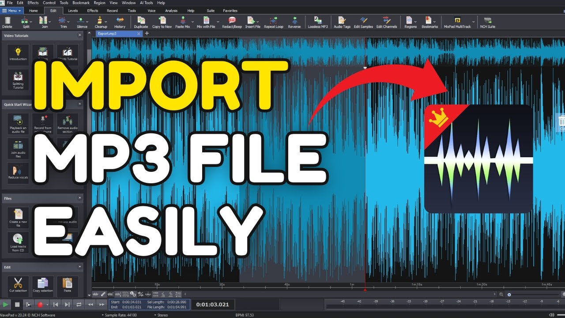Click Copy to New icon

[162, 22]
